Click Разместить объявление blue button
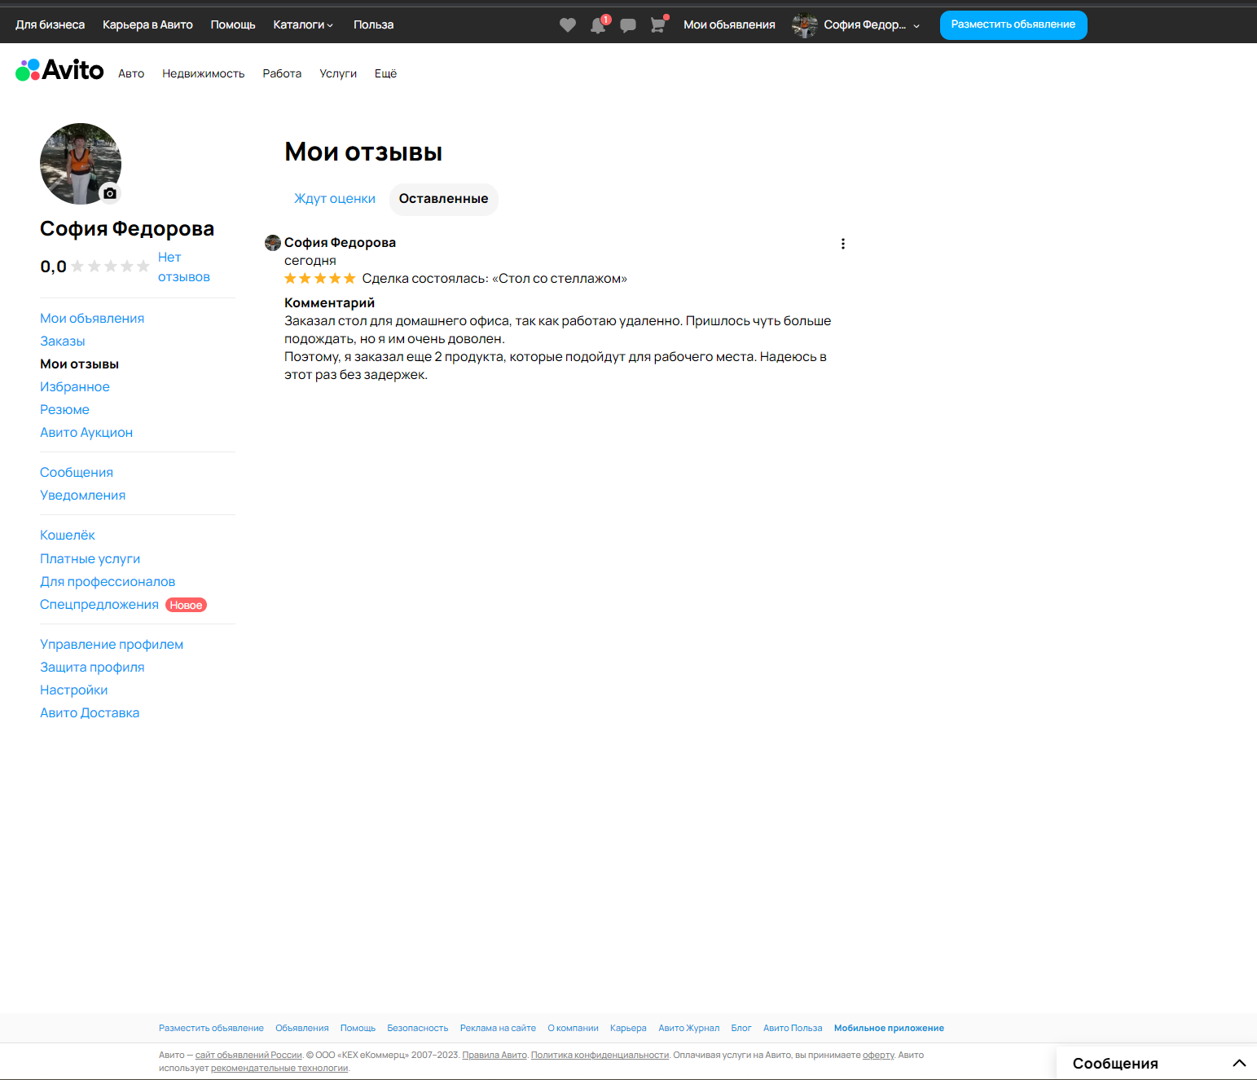This screenshot has height=1080, width=1257. click(x=1013, y=25)
